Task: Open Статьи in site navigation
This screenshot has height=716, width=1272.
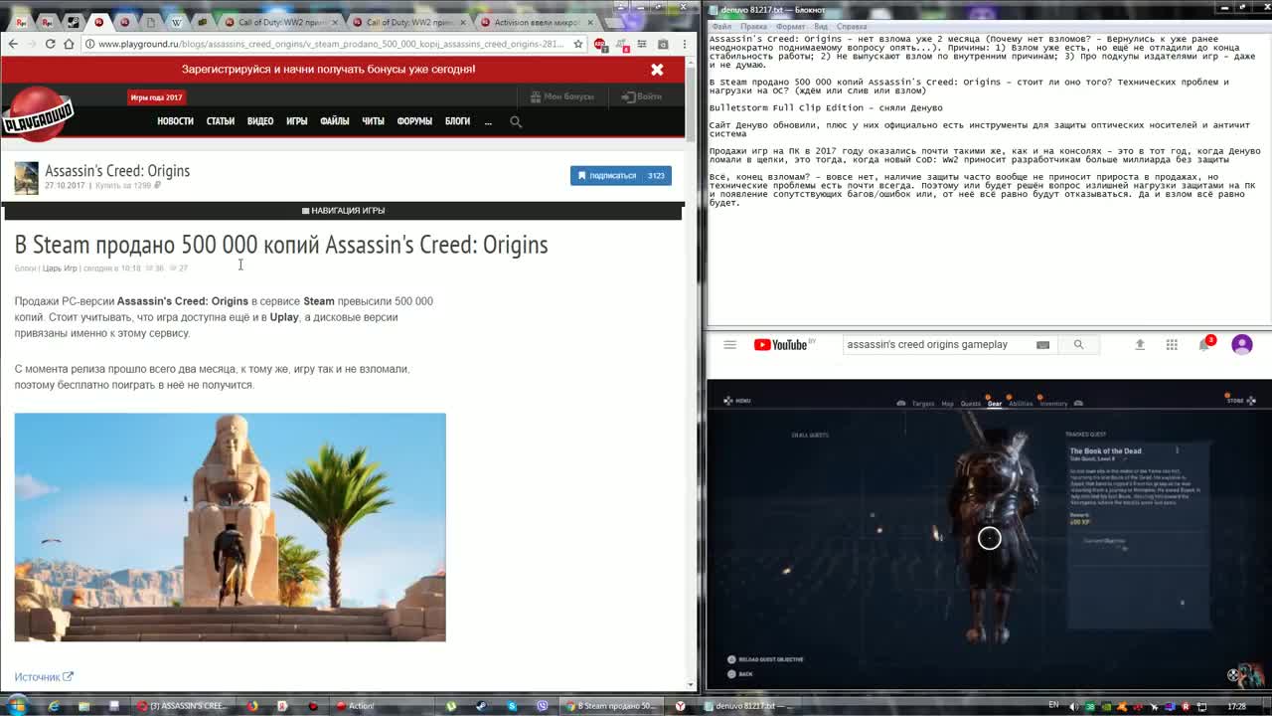Action: pos(221,121)
